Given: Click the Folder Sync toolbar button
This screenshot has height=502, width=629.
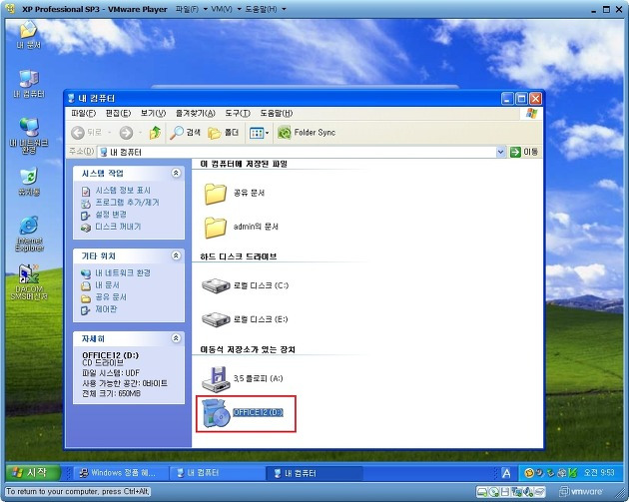Looking at the screenshot, I should pos(307,133).
